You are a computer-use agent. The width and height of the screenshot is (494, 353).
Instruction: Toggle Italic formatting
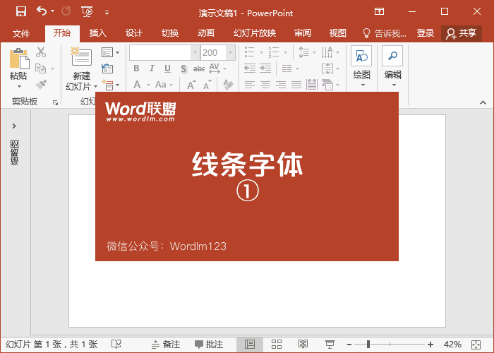click(x=152, y=68)
